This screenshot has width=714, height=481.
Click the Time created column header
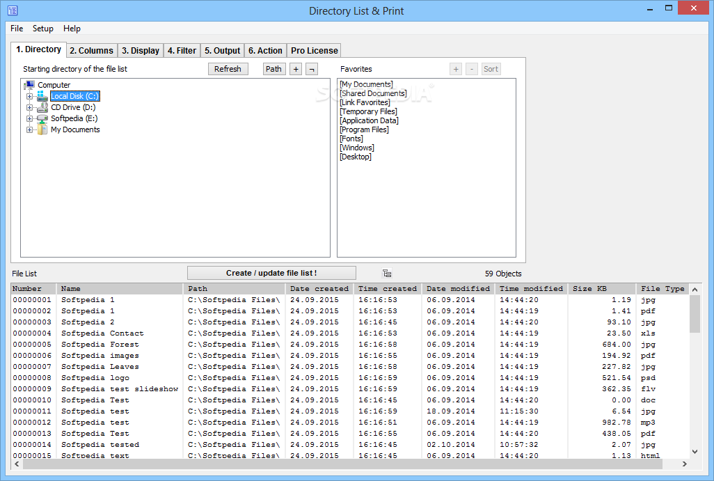pyautogui.click(x=388, y=289)
